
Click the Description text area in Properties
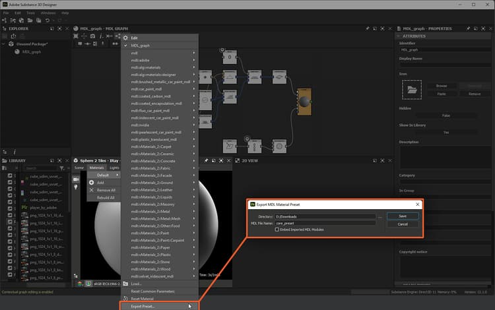(445, 158)
